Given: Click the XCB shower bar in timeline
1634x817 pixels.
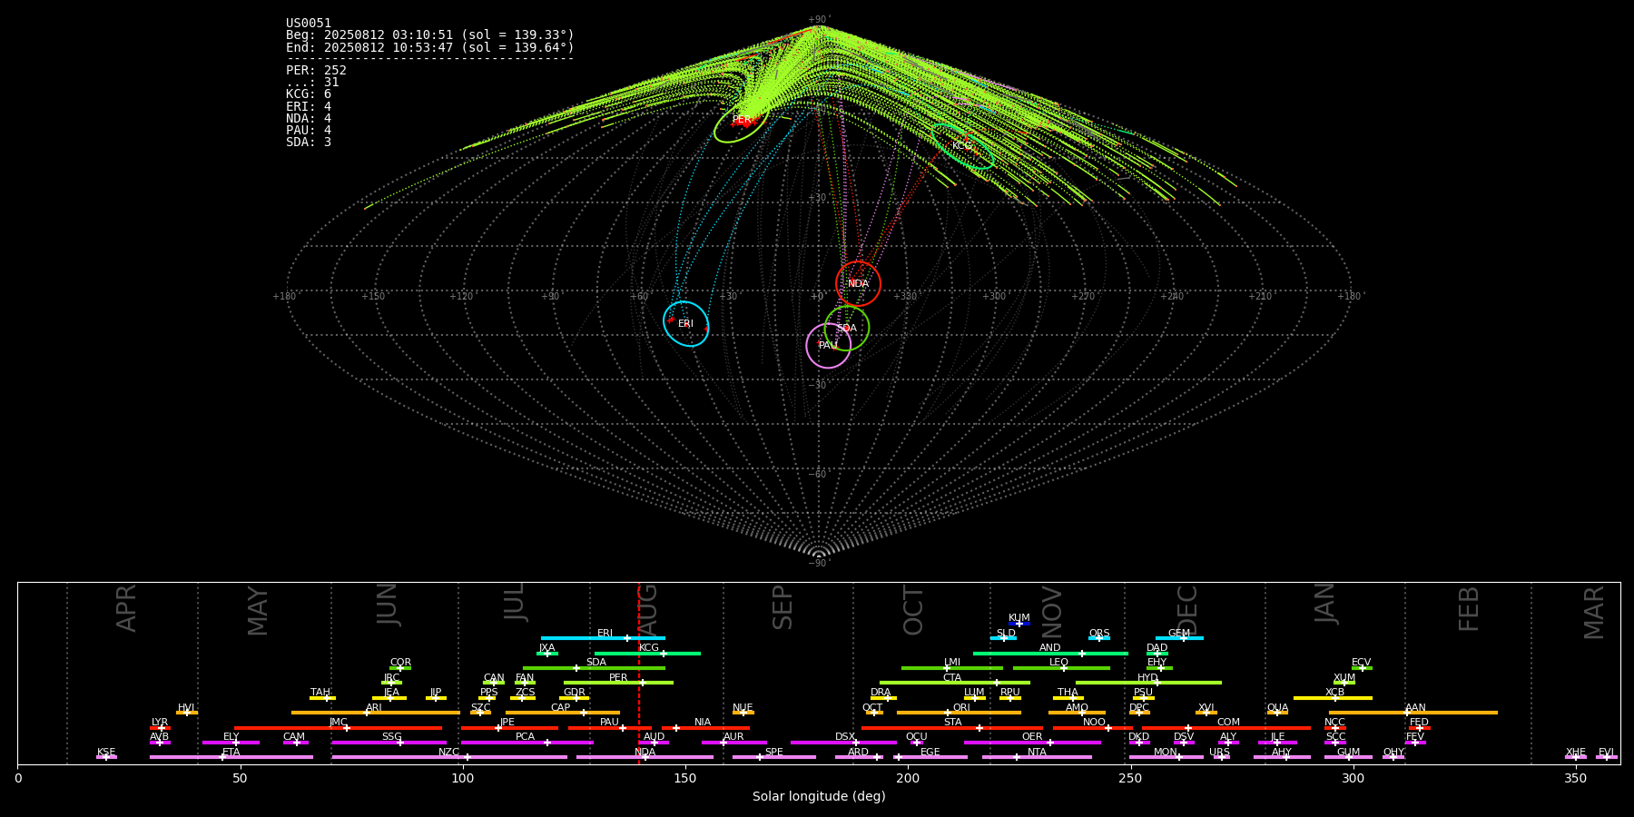Looking at the screenshot, I should (x=1333, y=698).
